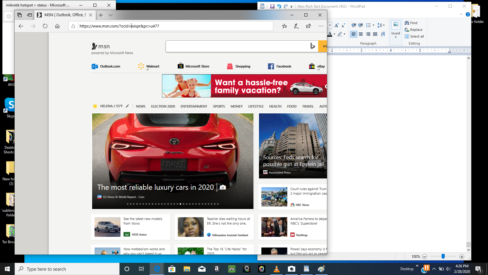
Task: Expand the font color dropdown arrow
Action: [335, 34]
